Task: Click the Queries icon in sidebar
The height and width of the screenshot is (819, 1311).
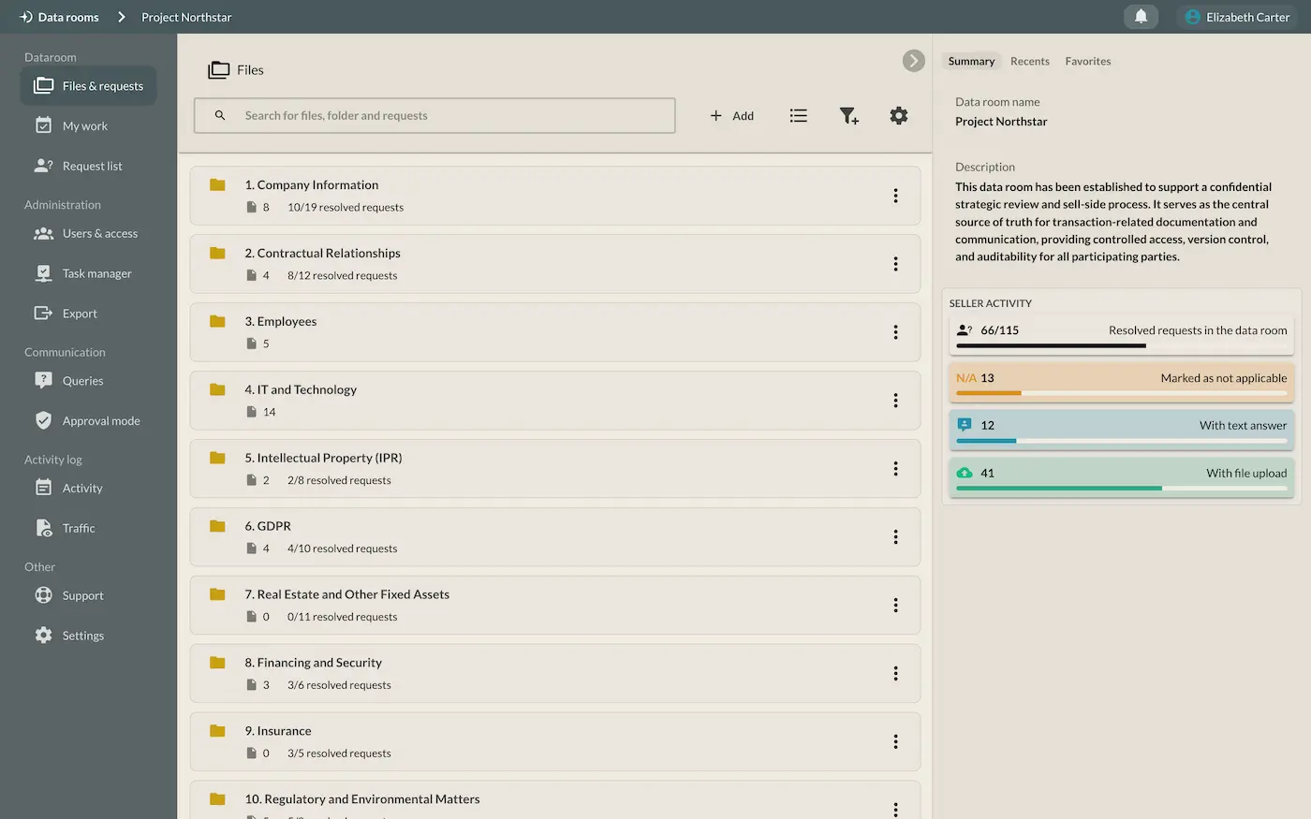Action: pos(43,380)
